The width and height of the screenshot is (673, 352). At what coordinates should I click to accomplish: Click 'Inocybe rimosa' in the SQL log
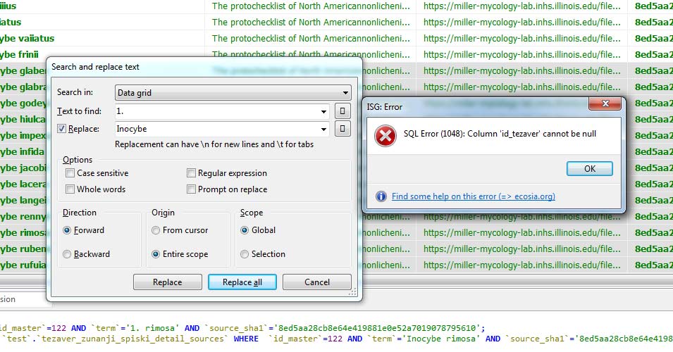coord(442,339)
